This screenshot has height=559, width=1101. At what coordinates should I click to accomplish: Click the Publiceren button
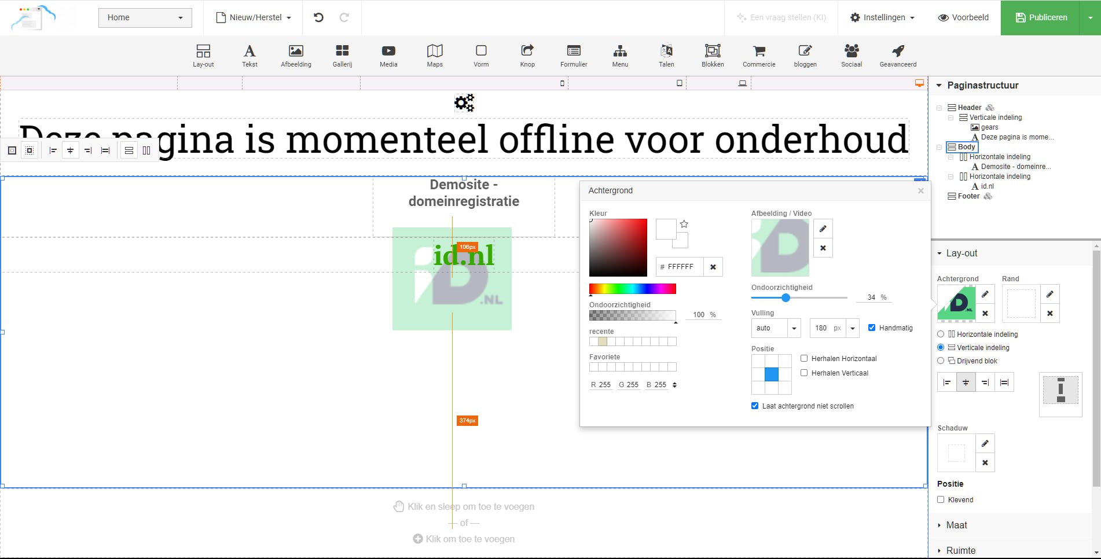point(1040,17)
